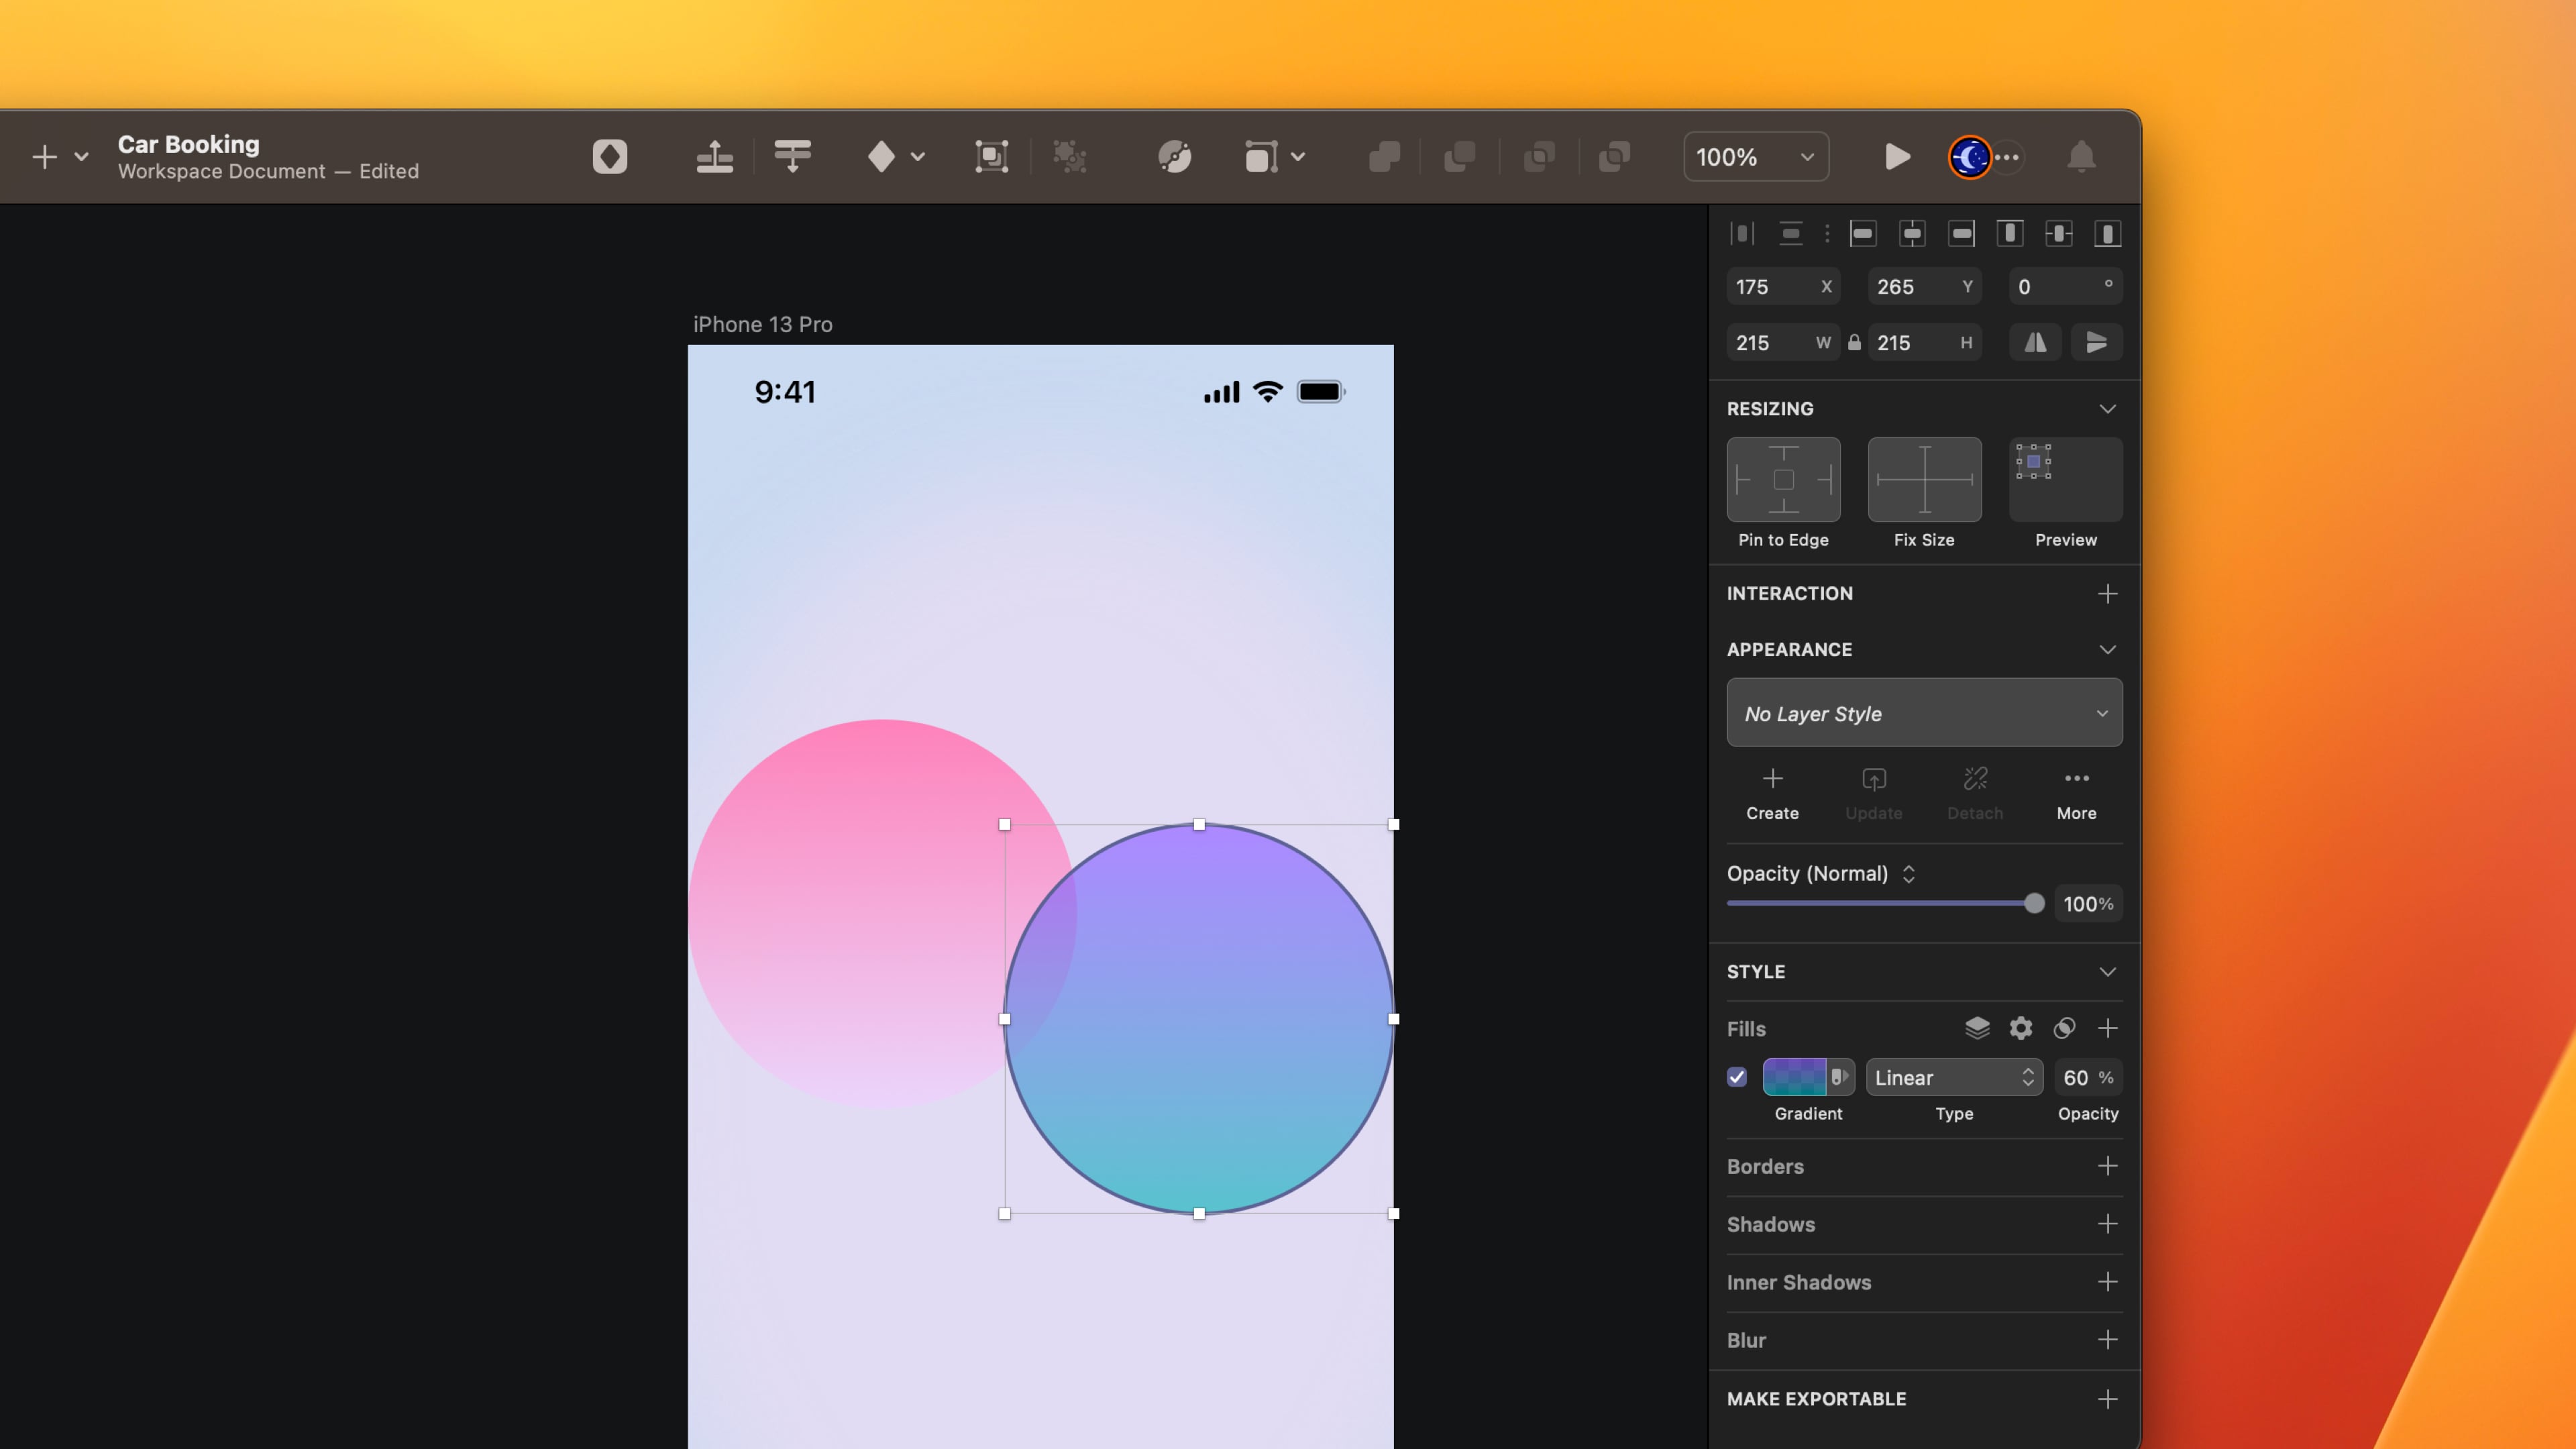This screenshot has height=1449, width=2576.
Task: Click the gradient fill color swatch
Action: (x=1794, y=1077)
